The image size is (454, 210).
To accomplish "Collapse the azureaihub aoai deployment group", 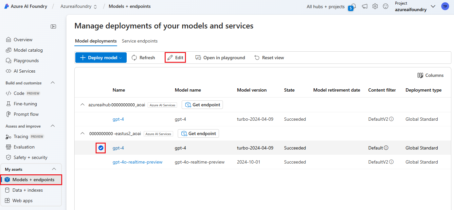I will point(82,105).
